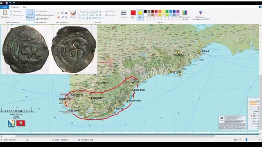The height and width of the screenshot is (147, 262).
Task: Open Edit with Paint 3D
Action: [201, 15]
